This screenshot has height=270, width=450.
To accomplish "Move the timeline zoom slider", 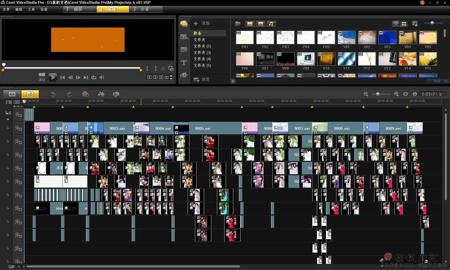I will point(378,94).
